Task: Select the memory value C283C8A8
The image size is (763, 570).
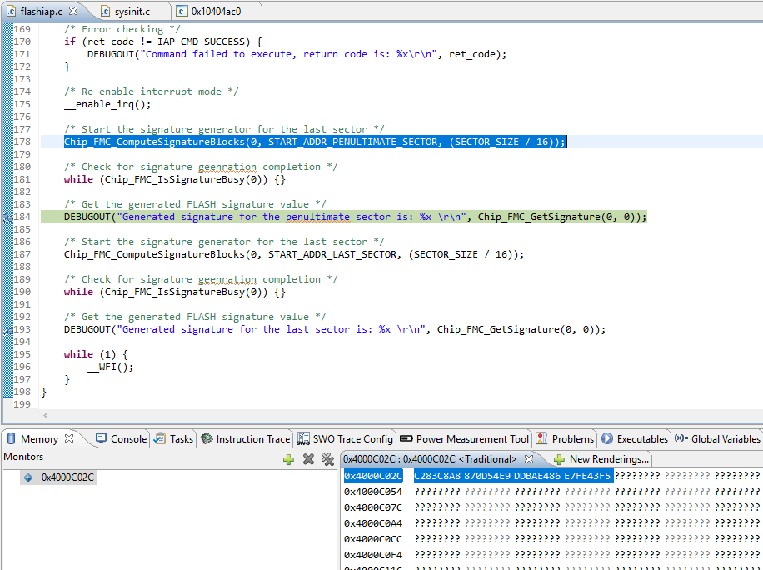Action: pos(437,476)
